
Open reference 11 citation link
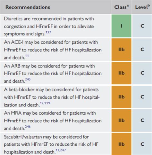coord(27,56)
